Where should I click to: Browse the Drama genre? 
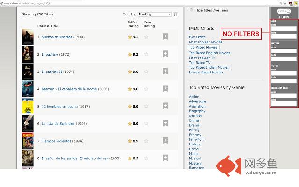tap(194, 125)
